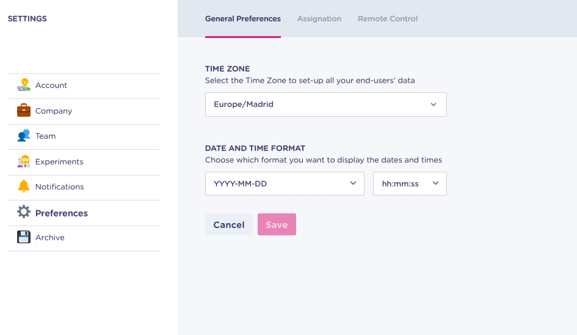The height and width of the screenshot is (335, 577).
Task: Click the pink Save button
Action: (x=277, y=224)
